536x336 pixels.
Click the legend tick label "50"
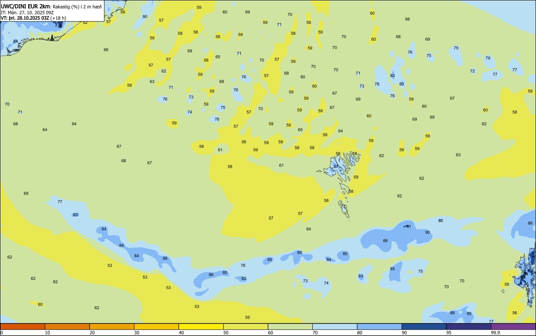(226, 333)
